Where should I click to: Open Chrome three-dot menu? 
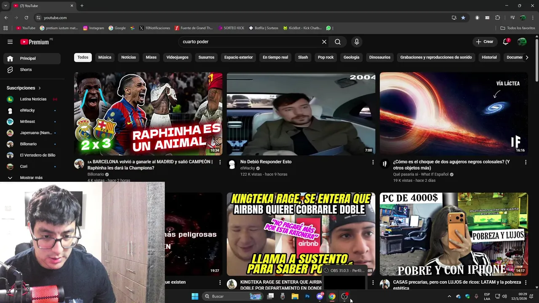click(533, 18)
